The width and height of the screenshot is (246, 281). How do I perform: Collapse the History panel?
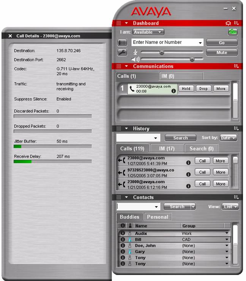point(126,128)
